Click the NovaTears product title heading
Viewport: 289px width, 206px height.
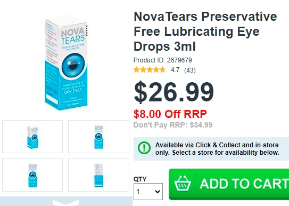(x=205, y=31)
